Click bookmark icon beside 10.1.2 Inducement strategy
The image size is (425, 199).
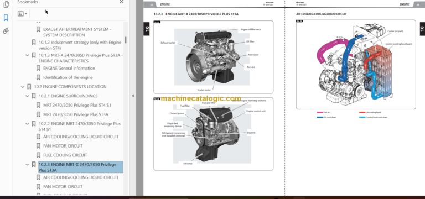tap(34, 42)
